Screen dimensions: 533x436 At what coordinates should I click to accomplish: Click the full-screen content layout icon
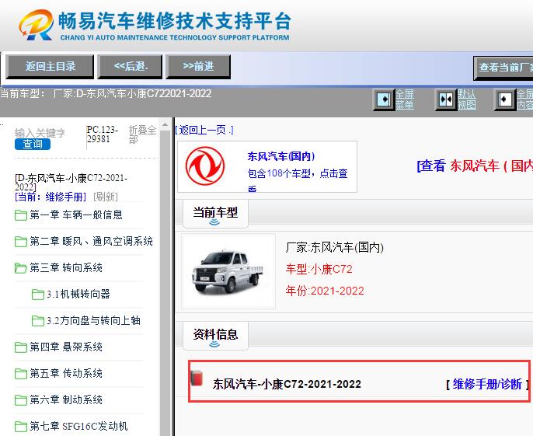click(x=505, y=99)
